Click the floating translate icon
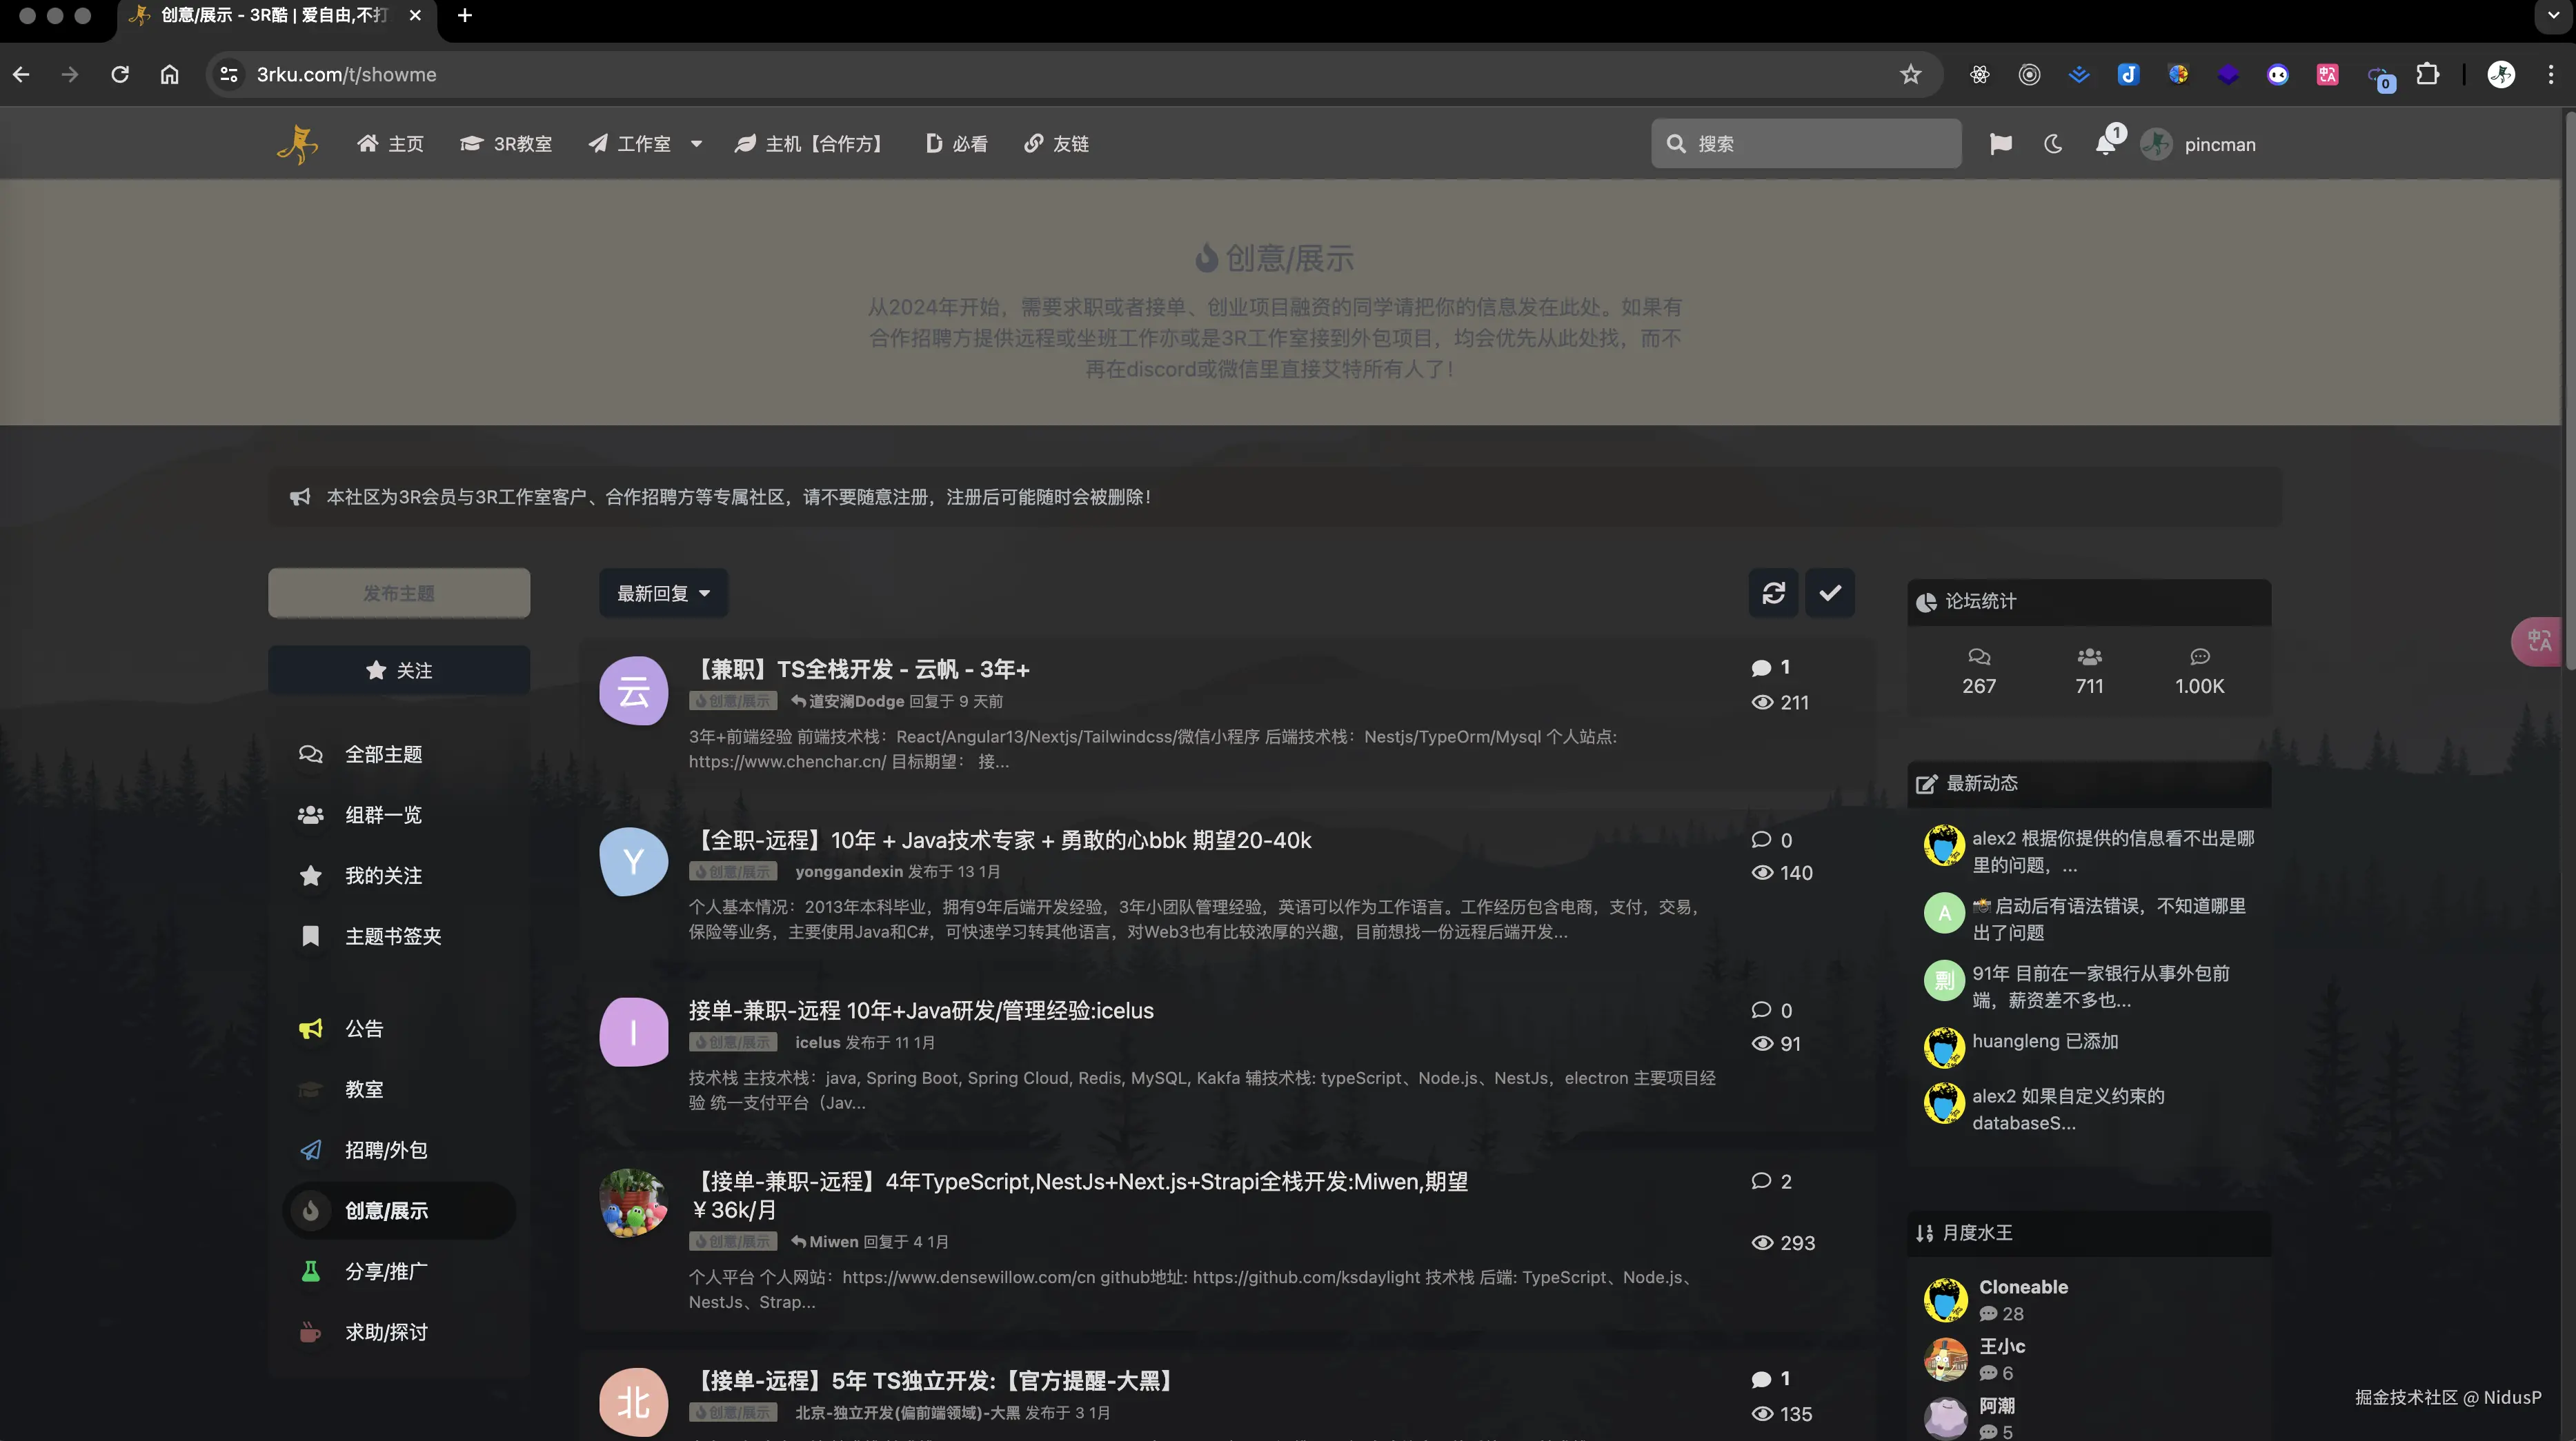Viewport: 2576px width, 1441px height. (x=2539, y=641)
